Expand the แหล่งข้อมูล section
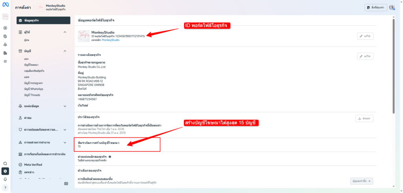This screenshot has width=403, height=193. pos(65,106)
